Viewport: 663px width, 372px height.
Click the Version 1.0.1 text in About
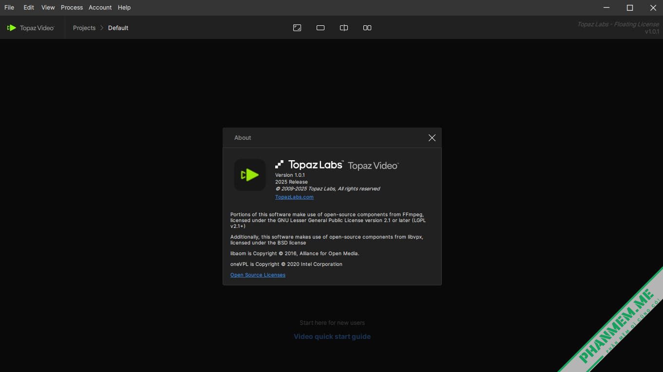pos(290,175)
